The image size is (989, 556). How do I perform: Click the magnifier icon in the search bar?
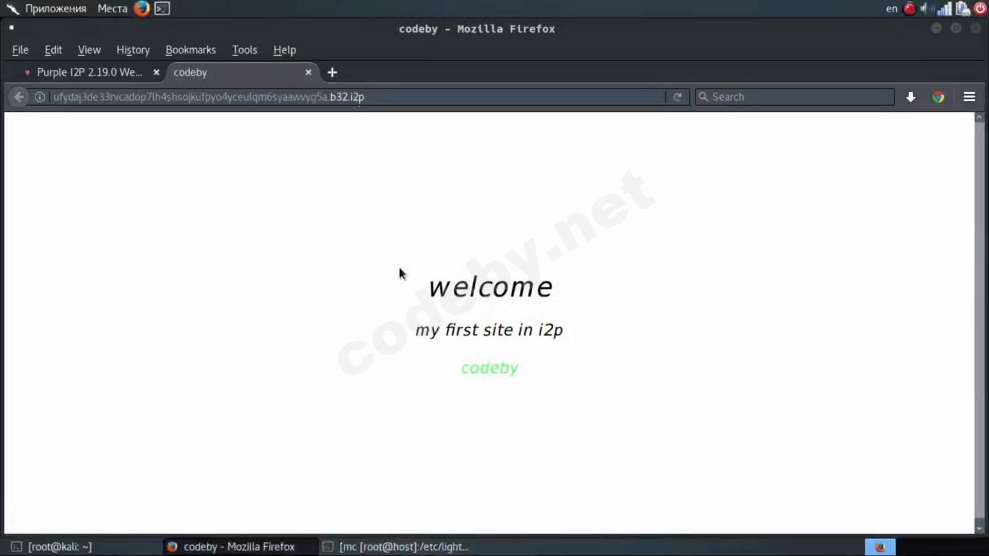click(x=703, y=96)
